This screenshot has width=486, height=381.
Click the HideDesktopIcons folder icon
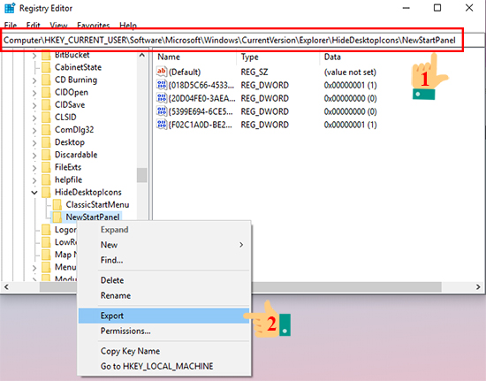coord(46,192)
